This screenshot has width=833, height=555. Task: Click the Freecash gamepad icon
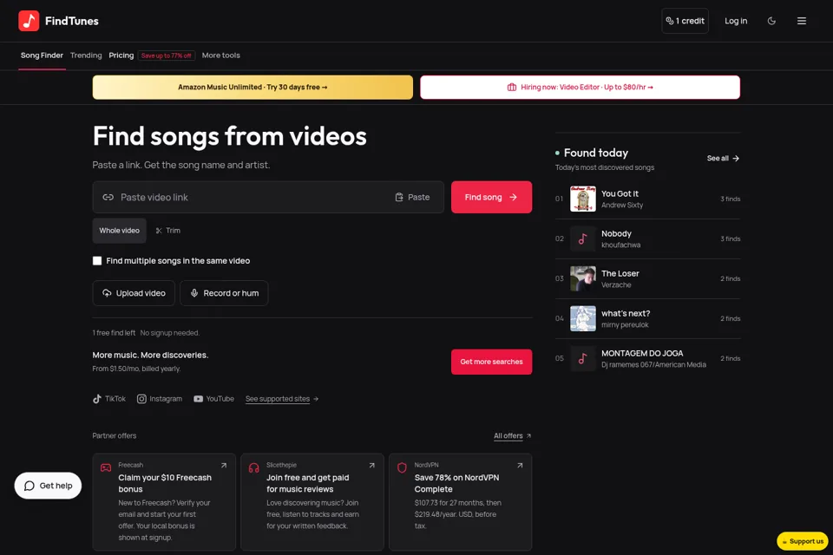[106, 468]
